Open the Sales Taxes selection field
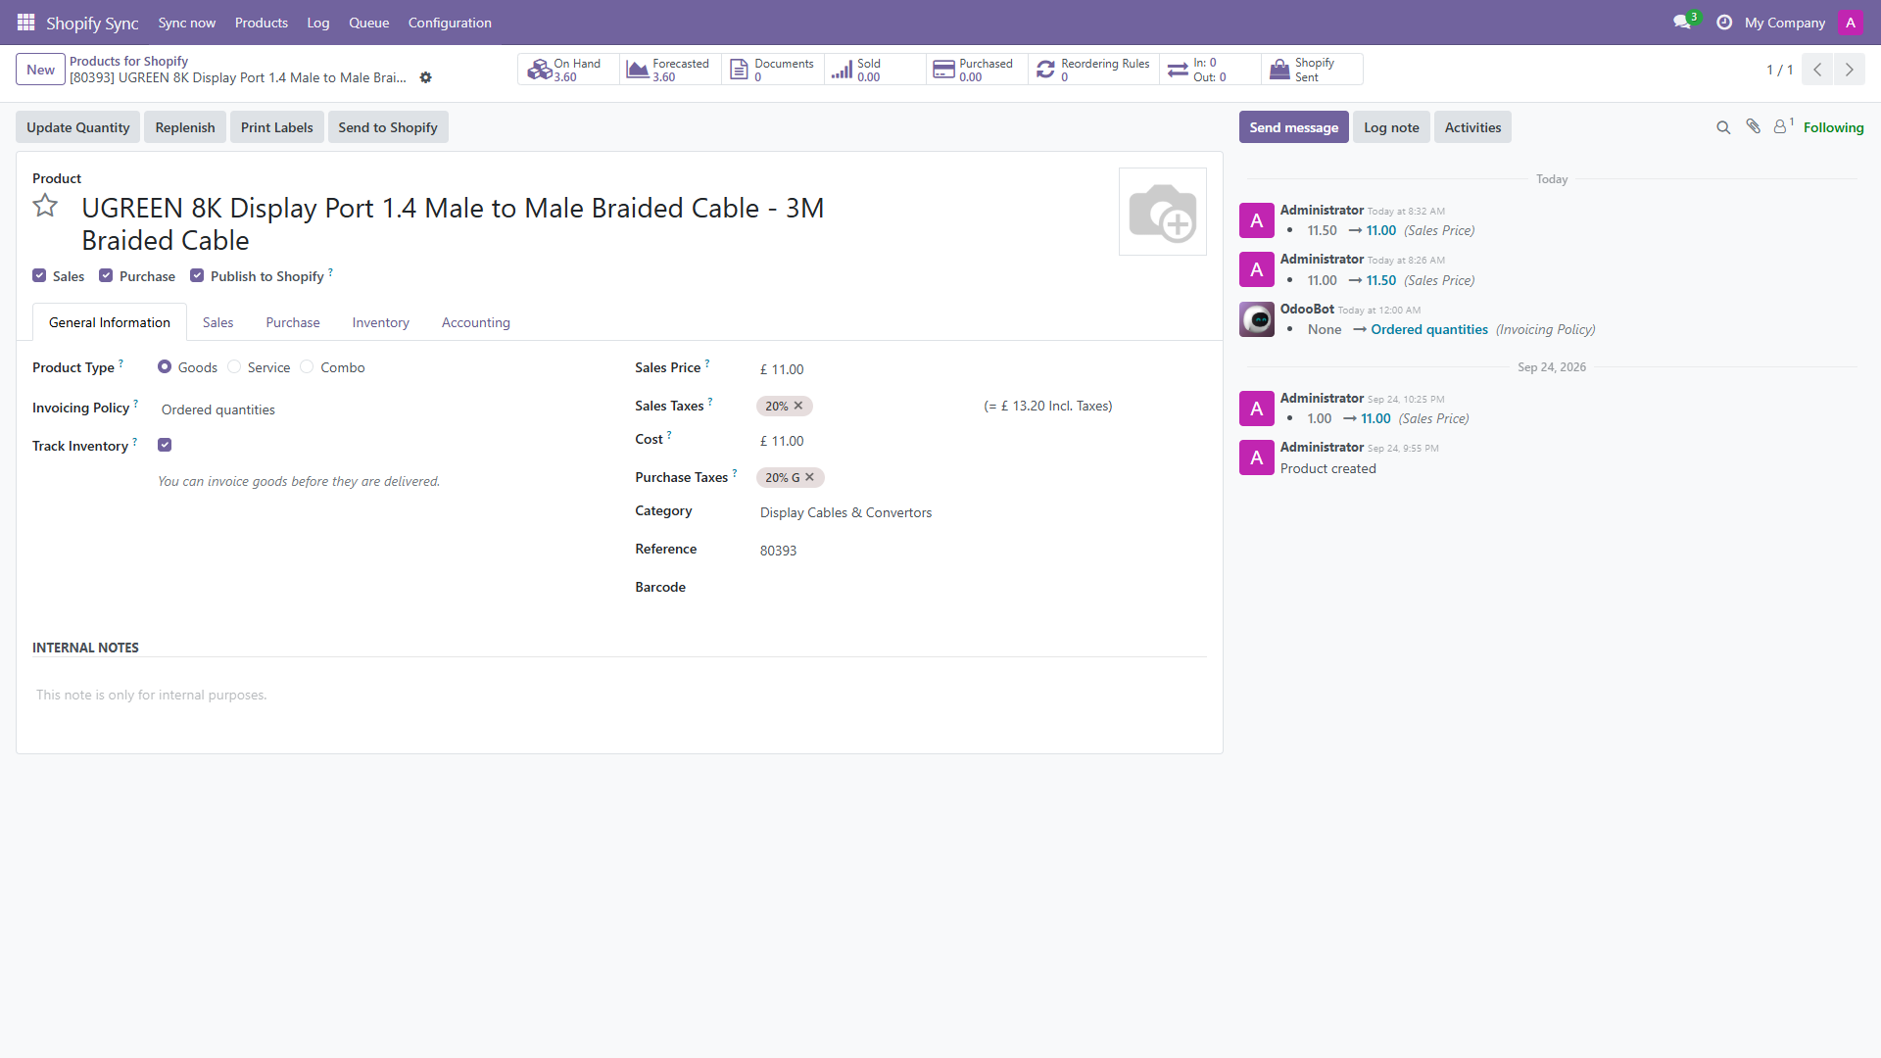This screenshot has height=1058, width=1881. [x=864, y=406]
